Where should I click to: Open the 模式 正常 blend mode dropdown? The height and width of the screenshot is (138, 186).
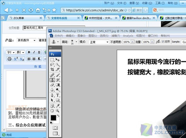[x=99, y=42]
